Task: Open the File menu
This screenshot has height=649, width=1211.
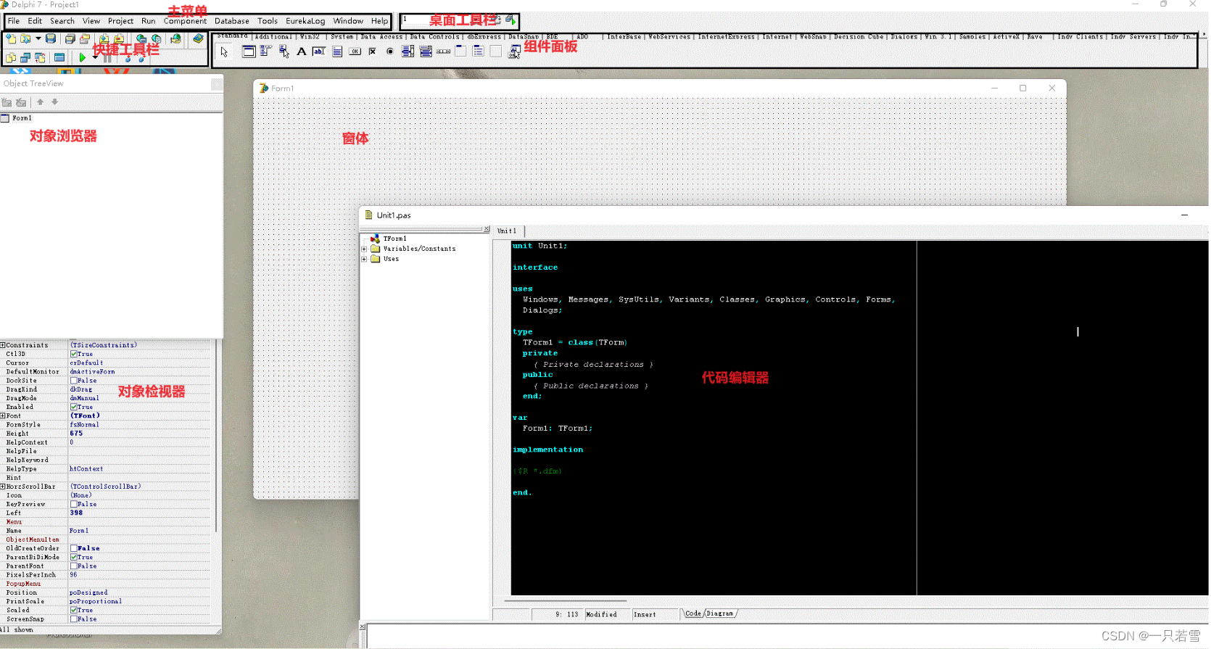Action: pos(14,21)
